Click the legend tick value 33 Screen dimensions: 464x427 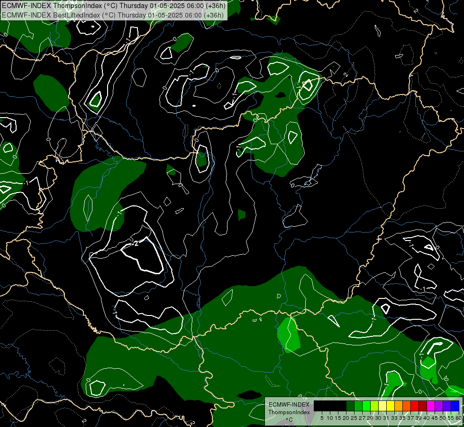(394, 418)
